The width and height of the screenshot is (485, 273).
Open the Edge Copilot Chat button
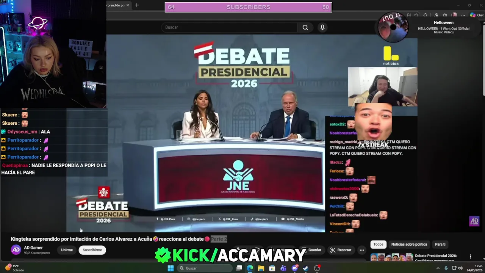coord(477,15)
